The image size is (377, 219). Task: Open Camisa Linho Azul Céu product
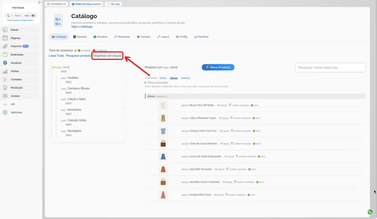tap(203, 131)
